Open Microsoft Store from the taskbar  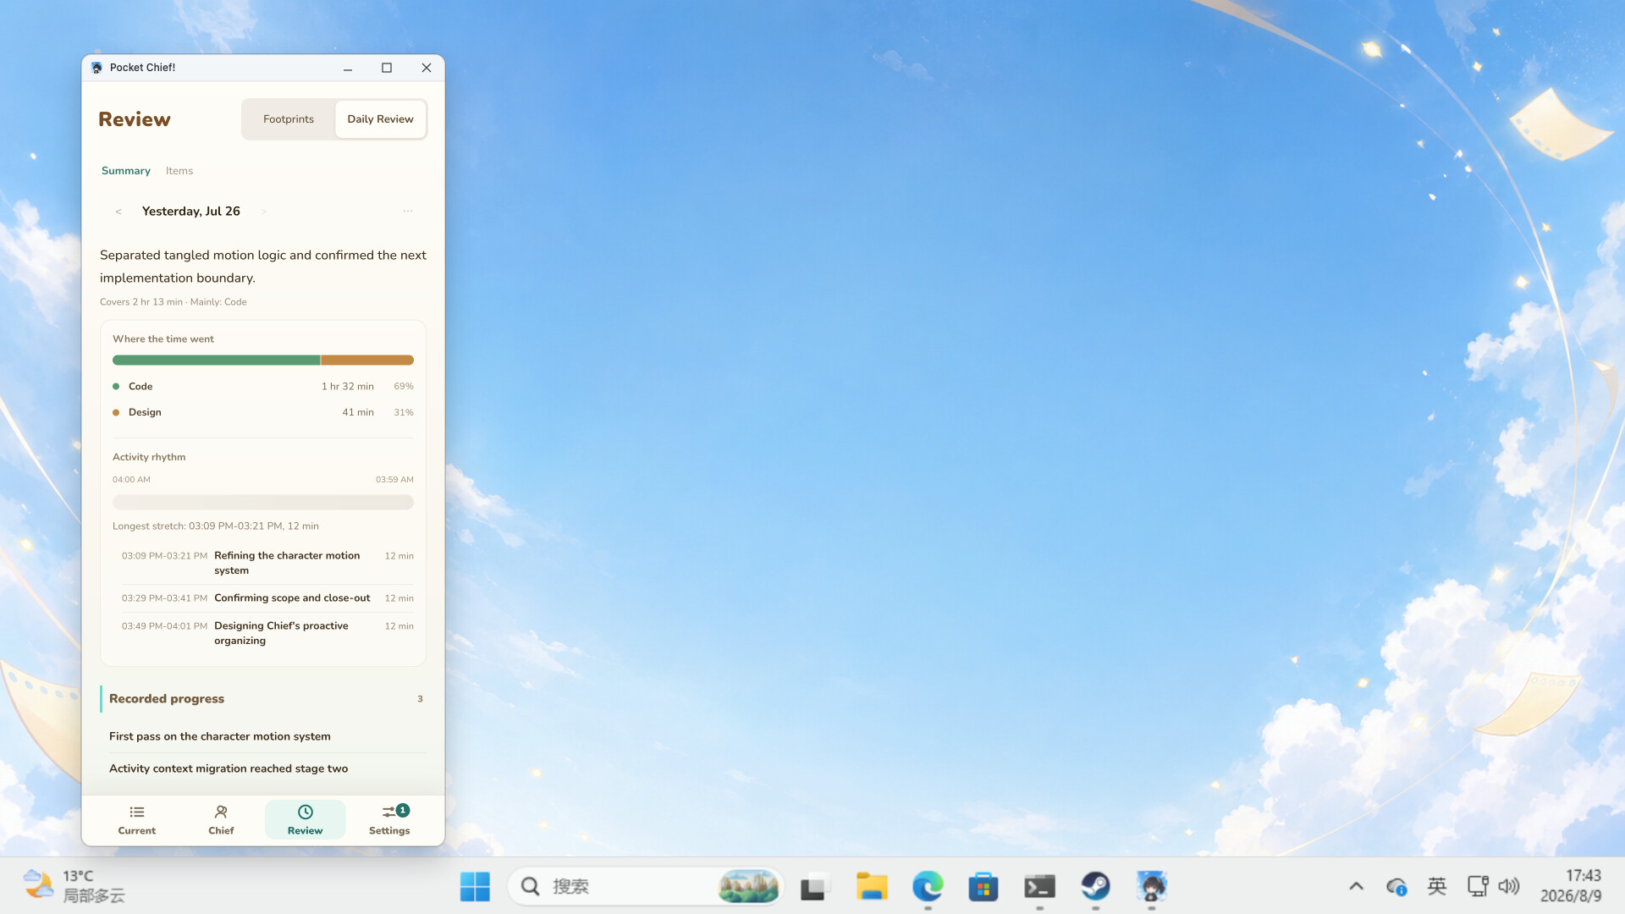pyautogui.click(x=983, y=887)
